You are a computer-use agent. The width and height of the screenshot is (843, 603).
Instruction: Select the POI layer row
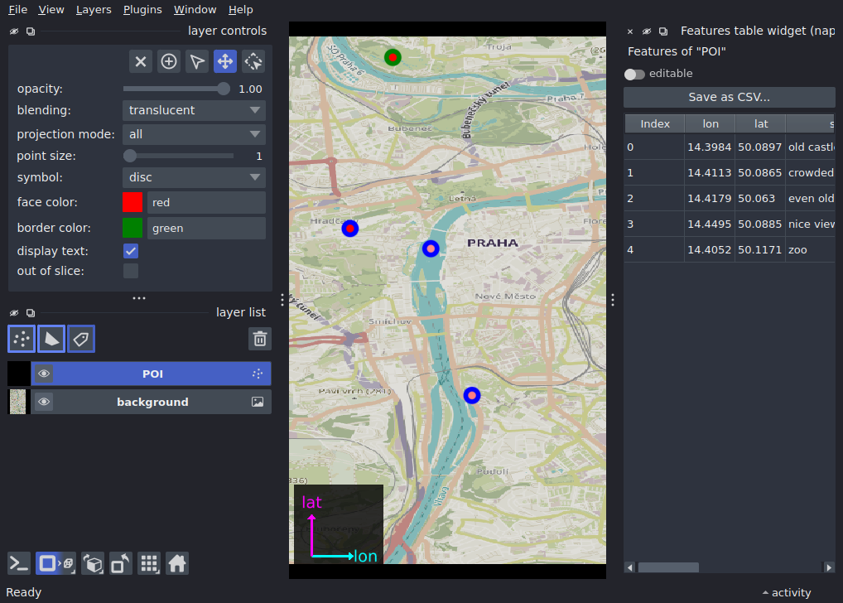(x=151, y=374)
